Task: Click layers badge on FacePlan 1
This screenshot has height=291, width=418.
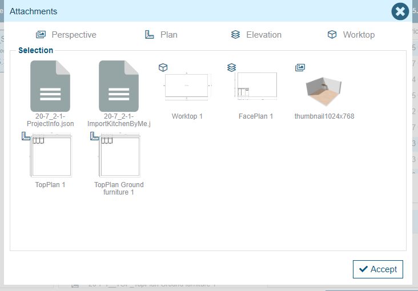Action: click(x=231, y=67)
